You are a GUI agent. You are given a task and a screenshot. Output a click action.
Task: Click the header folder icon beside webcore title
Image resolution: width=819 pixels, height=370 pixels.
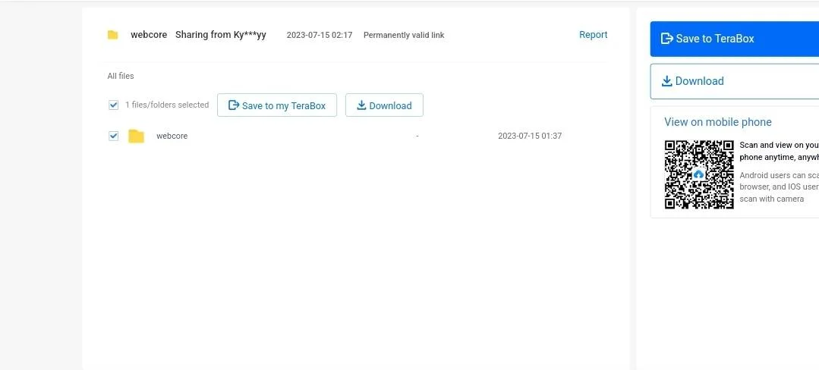point(113,35)
